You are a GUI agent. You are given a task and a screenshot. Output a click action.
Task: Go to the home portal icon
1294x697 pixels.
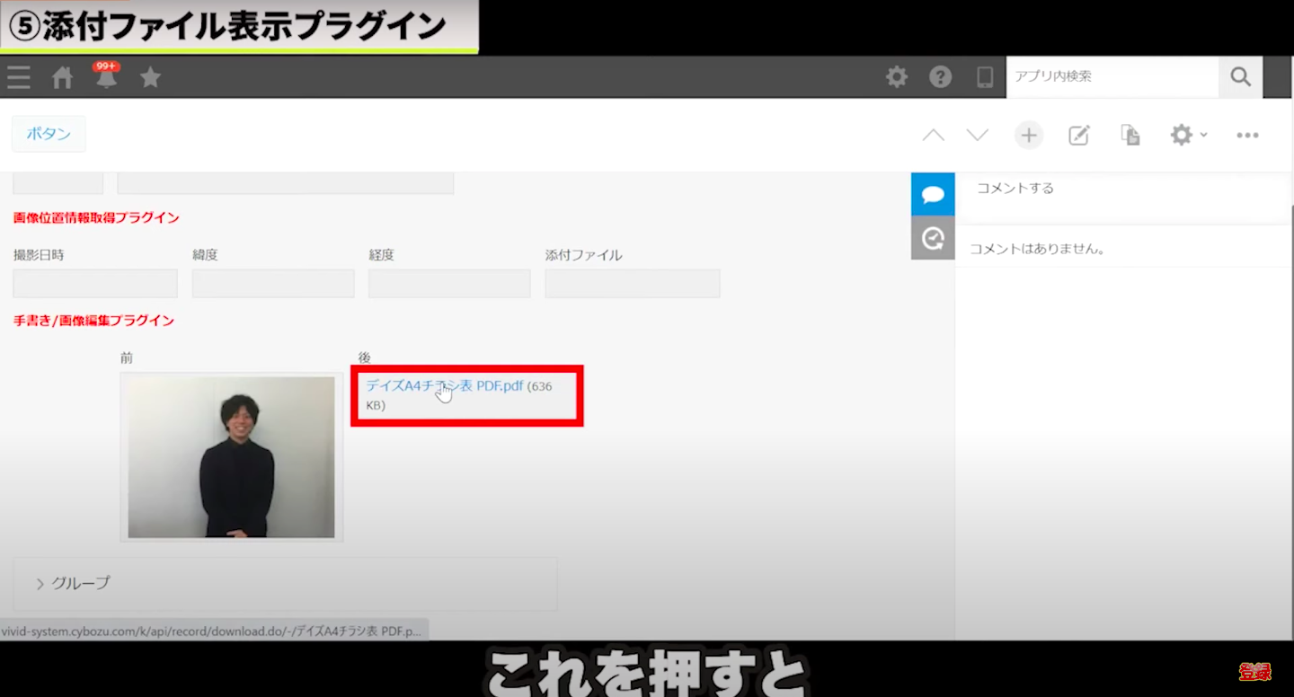(x=62, y=78)
